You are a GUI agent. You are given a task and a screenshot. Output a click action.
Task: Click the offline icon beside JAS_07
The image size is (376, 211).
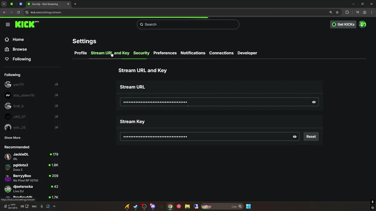pyautogui.click(x=56, y=117)
